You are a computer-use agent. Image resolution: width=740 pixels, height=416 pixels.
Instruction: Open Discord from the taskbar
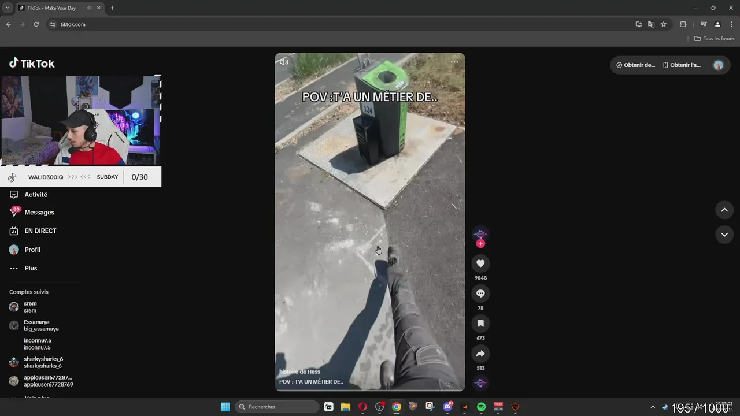coord(447,407)
